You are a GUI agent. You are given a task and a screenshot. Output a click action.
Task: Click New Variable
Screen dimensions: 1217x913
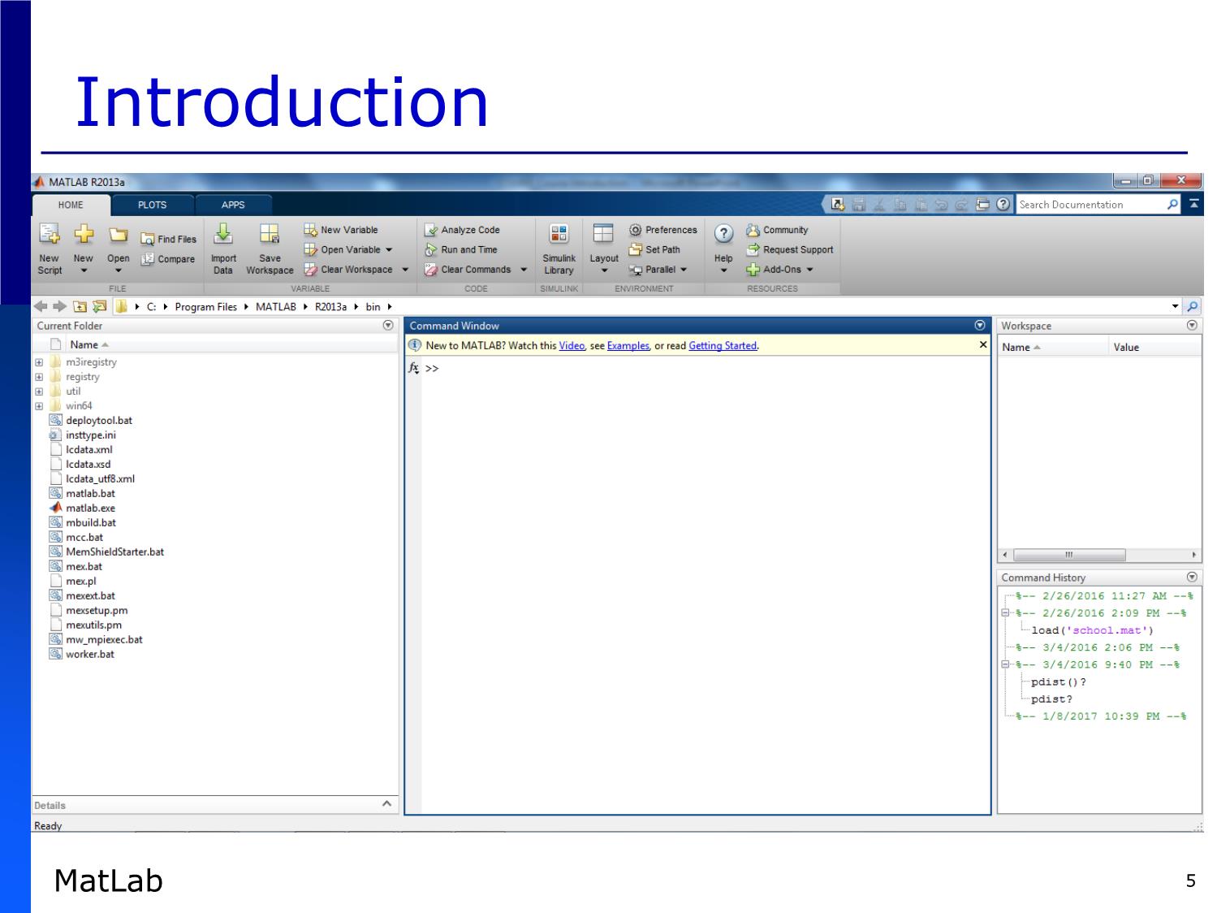tap(341, 230)
